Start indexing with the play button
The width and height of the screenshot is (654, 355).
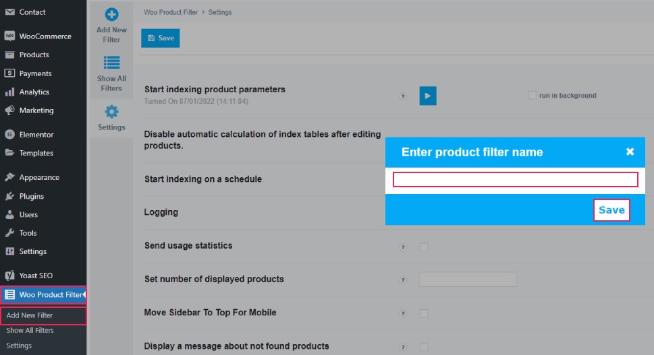[x=427, y=96]
